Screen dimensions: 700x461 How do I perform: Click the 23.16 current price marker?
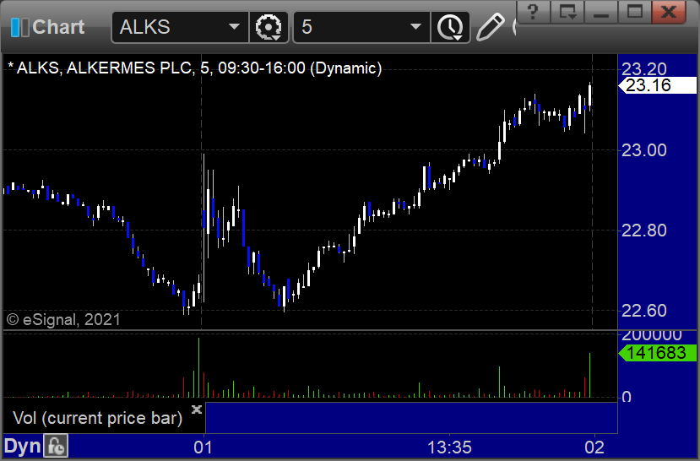click(x=658, y=85)
